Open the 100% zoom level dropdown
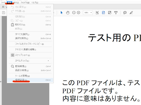 click(x=88, y=13)
